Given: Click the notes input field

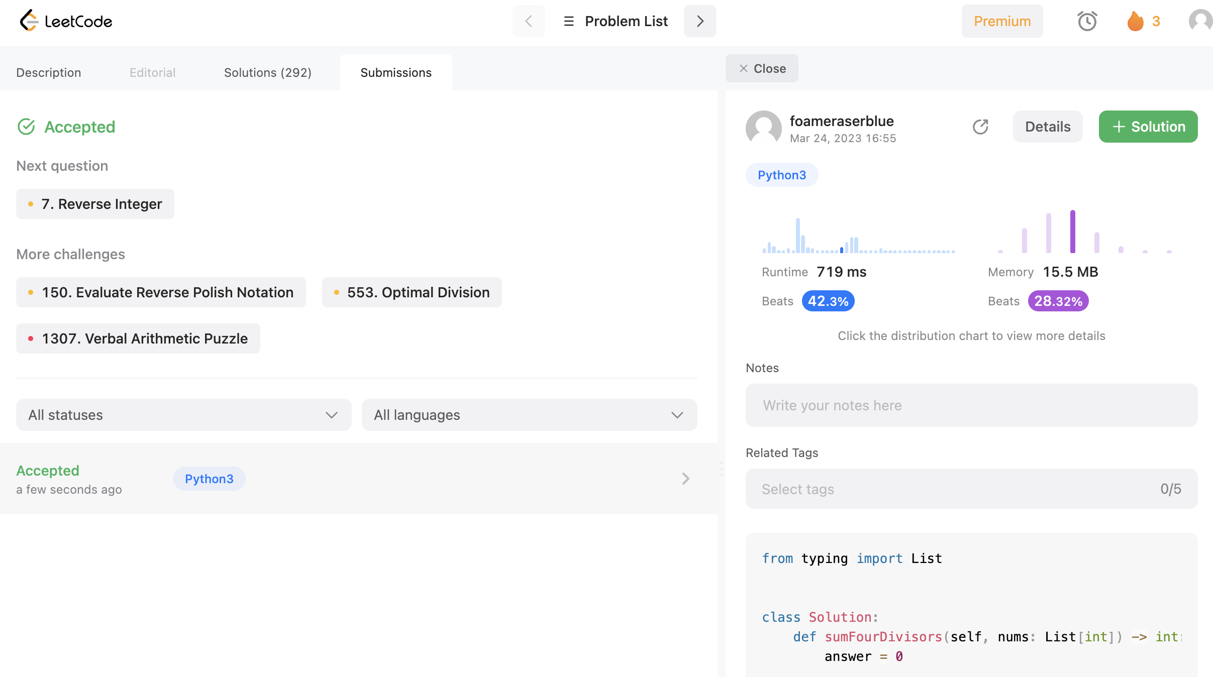Looking at the screenshot, I should (x=971, y=405).
